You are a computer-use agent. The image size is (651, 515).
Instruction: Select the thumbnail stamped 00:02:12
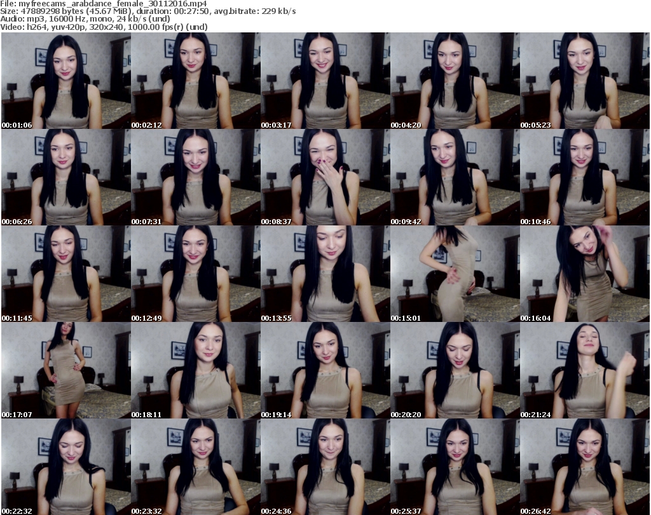(196, 81)
